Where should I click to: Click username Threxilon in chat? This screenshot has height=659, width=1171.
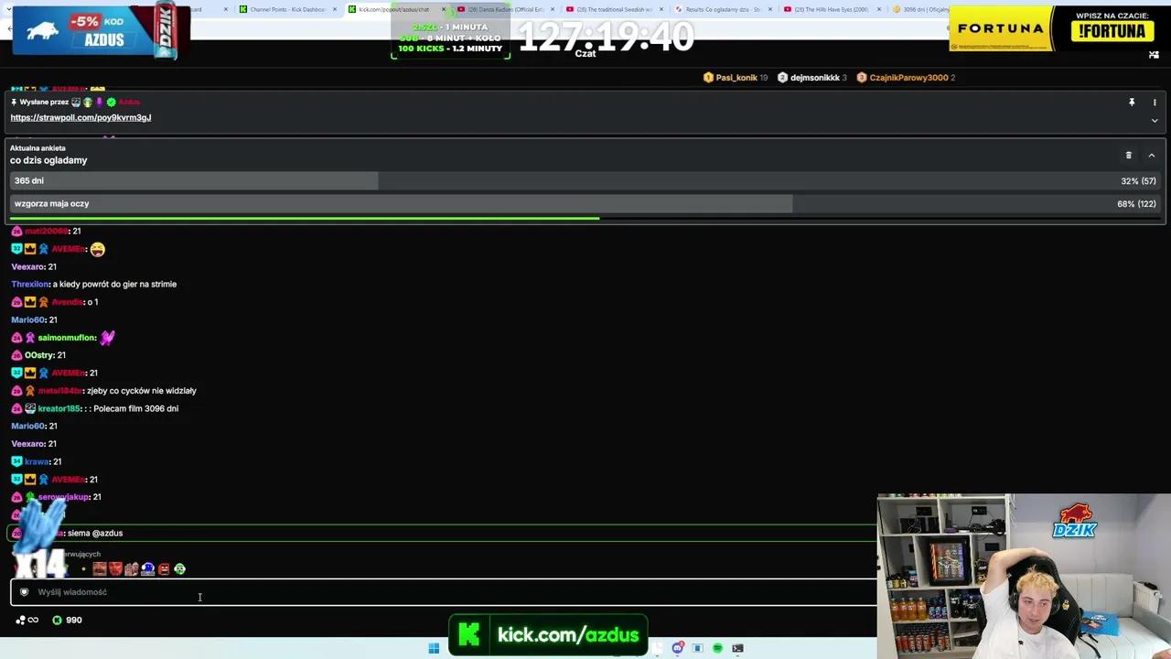[x=30, y=285]
